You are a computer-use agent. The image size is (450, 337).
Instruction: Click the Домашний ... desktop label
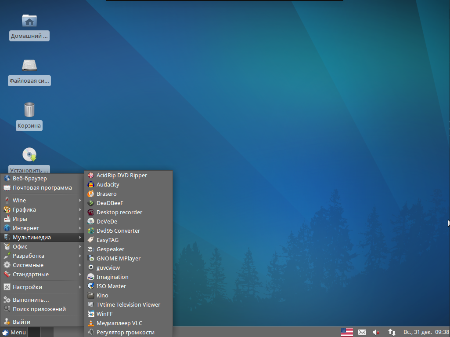(29, 36)
